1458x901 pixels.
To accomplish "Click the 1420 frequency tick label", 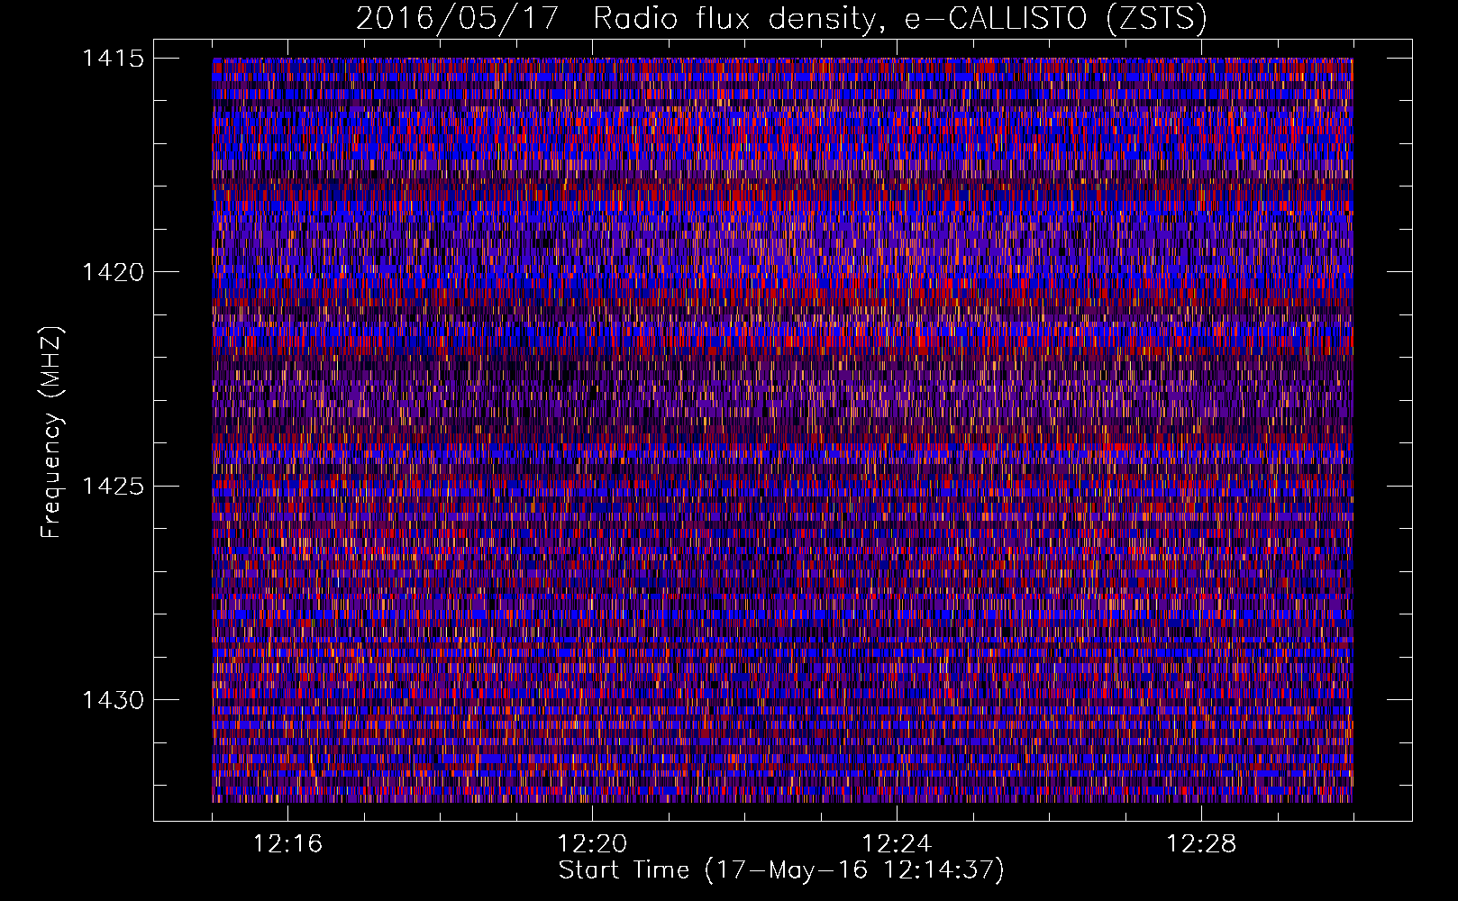I will (x=114, y=272).
